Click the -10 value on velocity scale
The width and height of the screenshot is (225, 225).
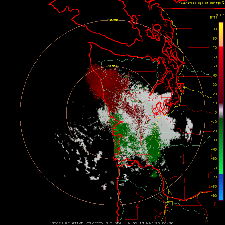(x=214, y=122)
